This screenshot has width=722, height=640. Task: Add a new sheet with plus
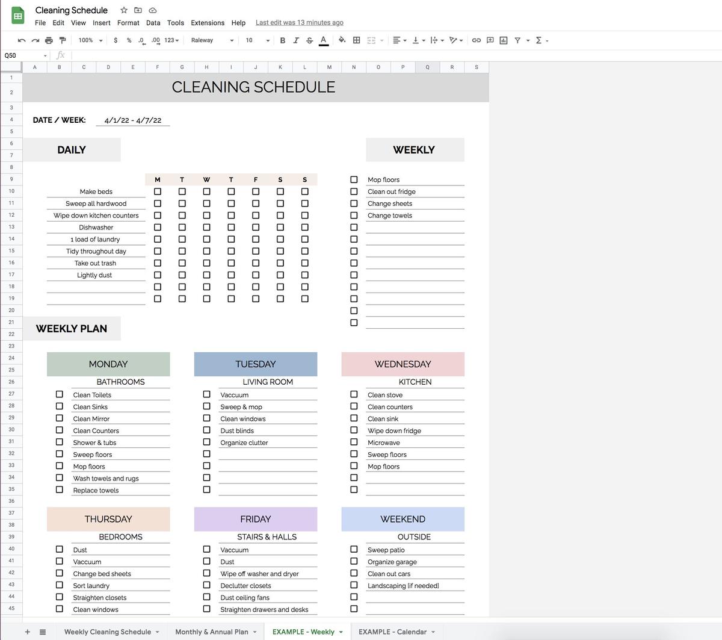tap(27, 632)
